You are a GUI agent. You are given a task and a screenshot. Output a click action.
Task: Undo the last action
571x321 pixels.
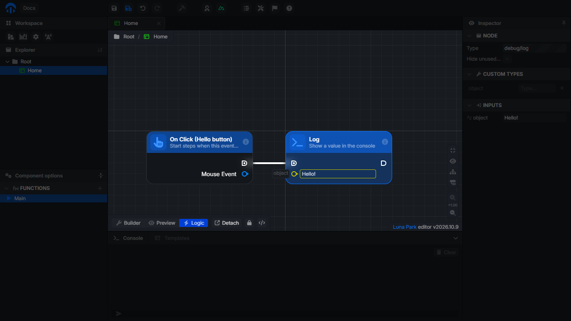143,8
